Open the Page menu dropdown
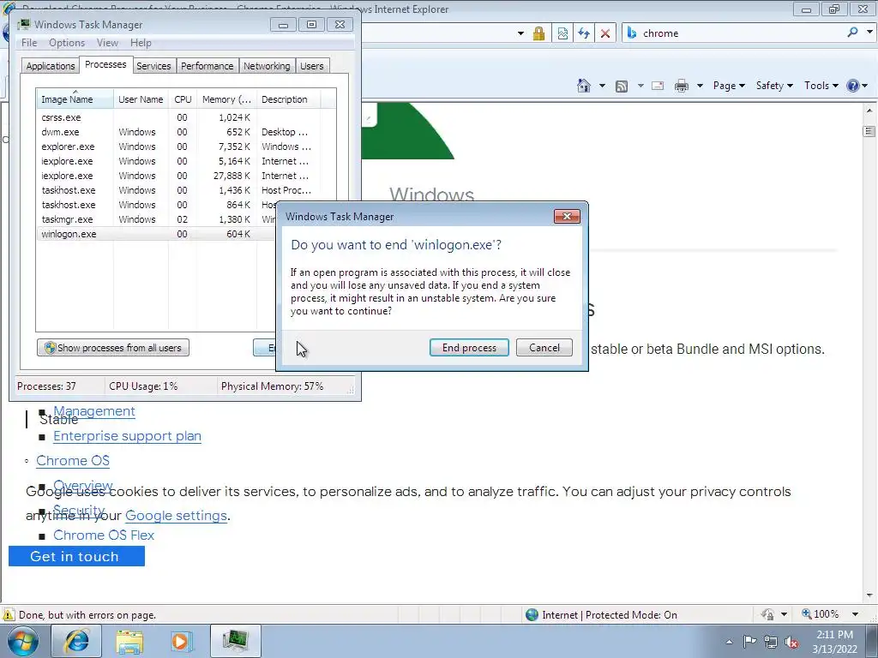The width and height of the screenshot is (878, 658). coord(729,86)
